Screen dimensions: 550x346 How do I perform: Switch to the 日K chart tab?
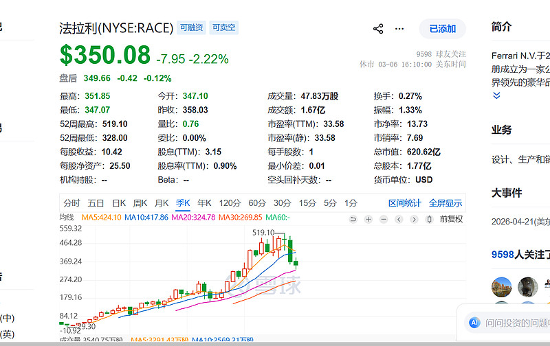119,203
